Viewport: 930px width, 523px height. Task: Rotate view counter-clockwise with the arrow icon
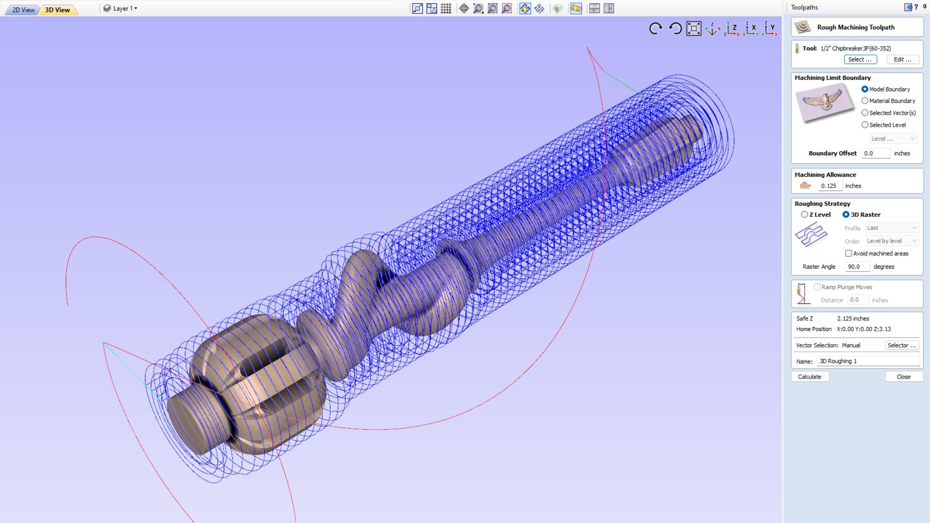675,29
